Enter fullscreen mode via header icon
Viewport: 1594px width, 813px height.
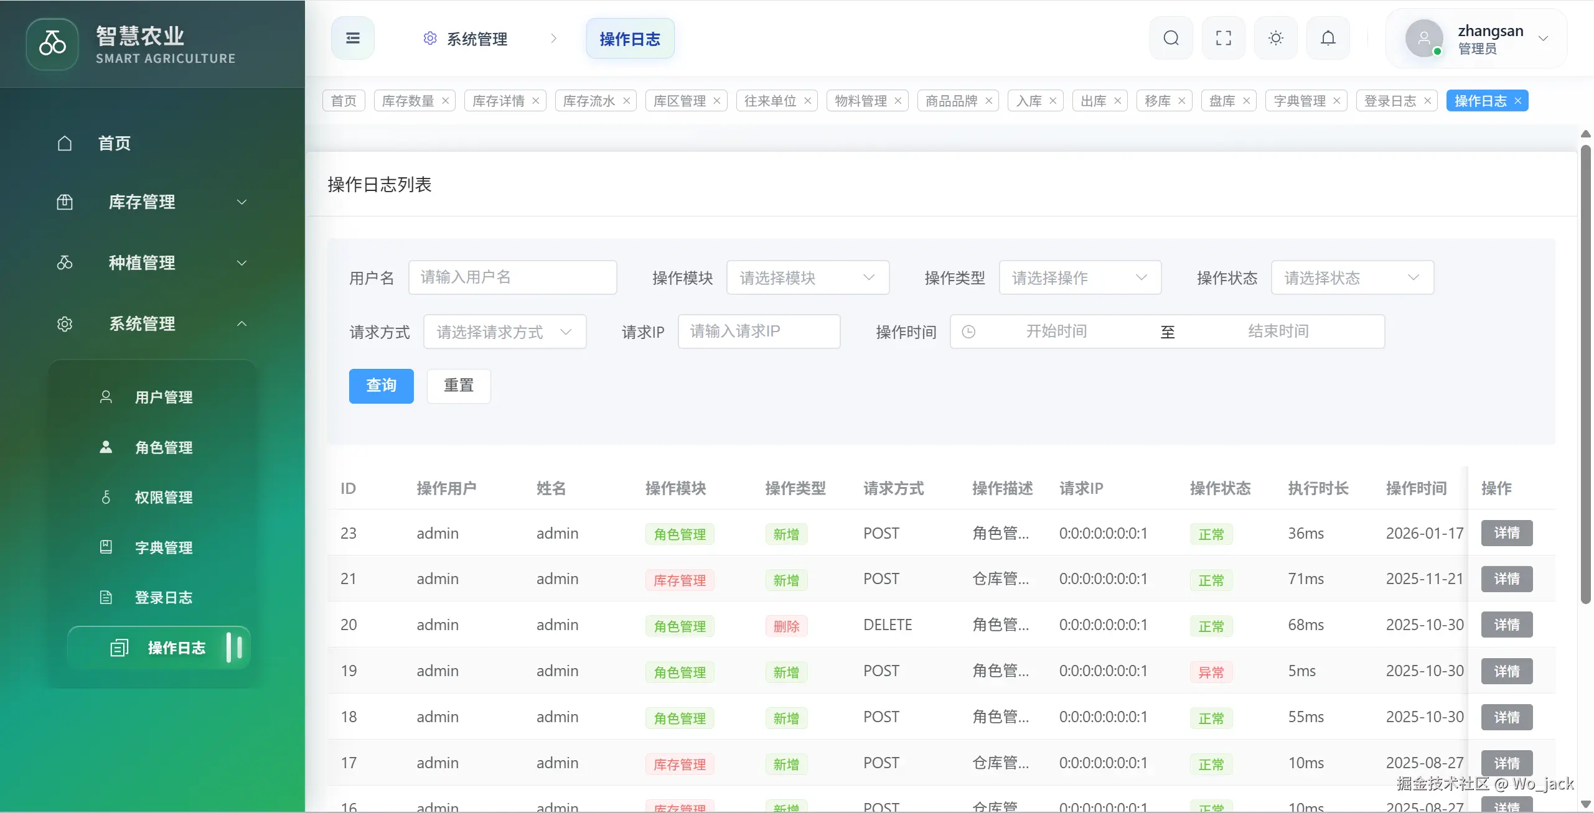pyautogui.click(x=1223, y=39)
